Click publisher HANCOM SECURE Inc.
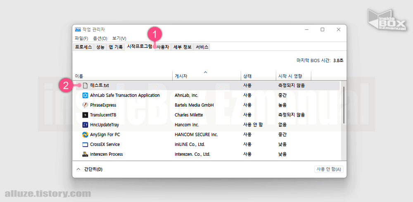 click(196, 135)
